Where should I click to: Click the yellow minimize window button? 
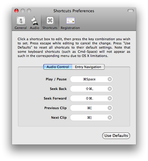(x=23, y=11)
